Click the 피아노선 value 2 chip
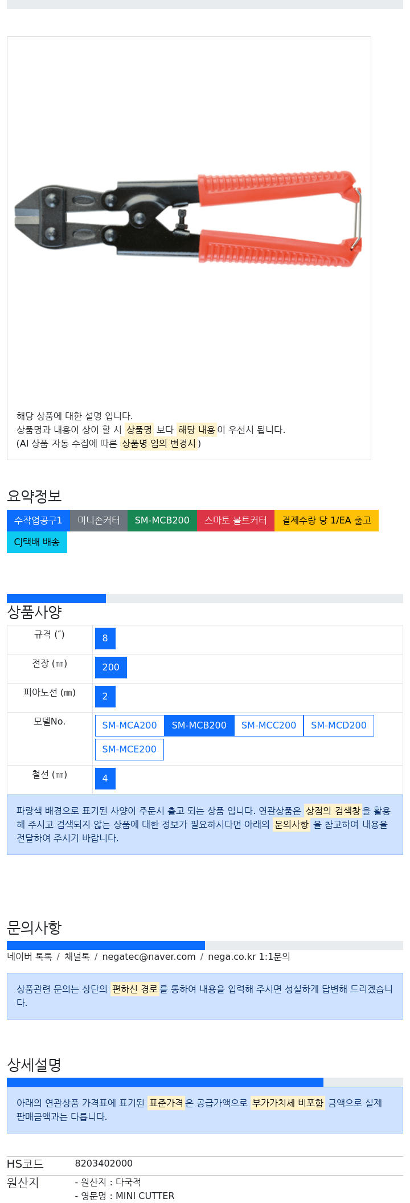The height and width of the screenshot is (1203, 410). (105, 697)
